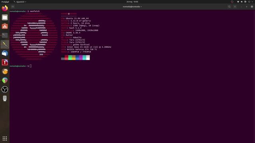
Task: Open the Podgląd activities overview
Action: (5, 2)
